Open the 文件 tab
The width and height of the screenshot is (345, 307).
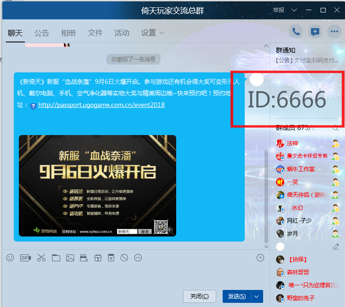[x=95, y=33]
